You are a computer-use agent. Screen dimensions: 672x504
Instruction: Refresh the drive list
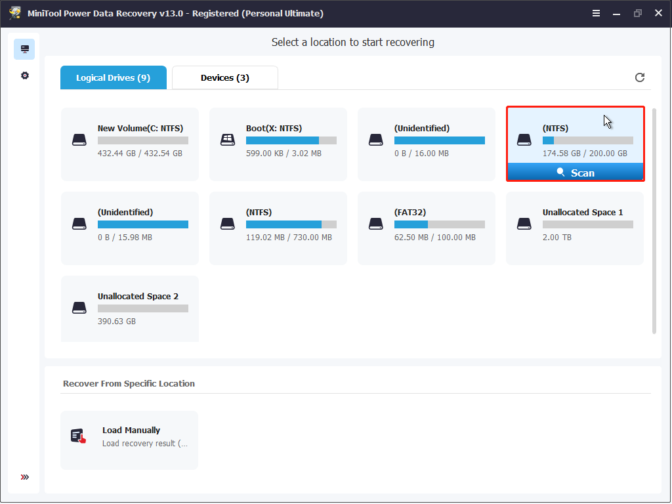click(x=639, y=77)
